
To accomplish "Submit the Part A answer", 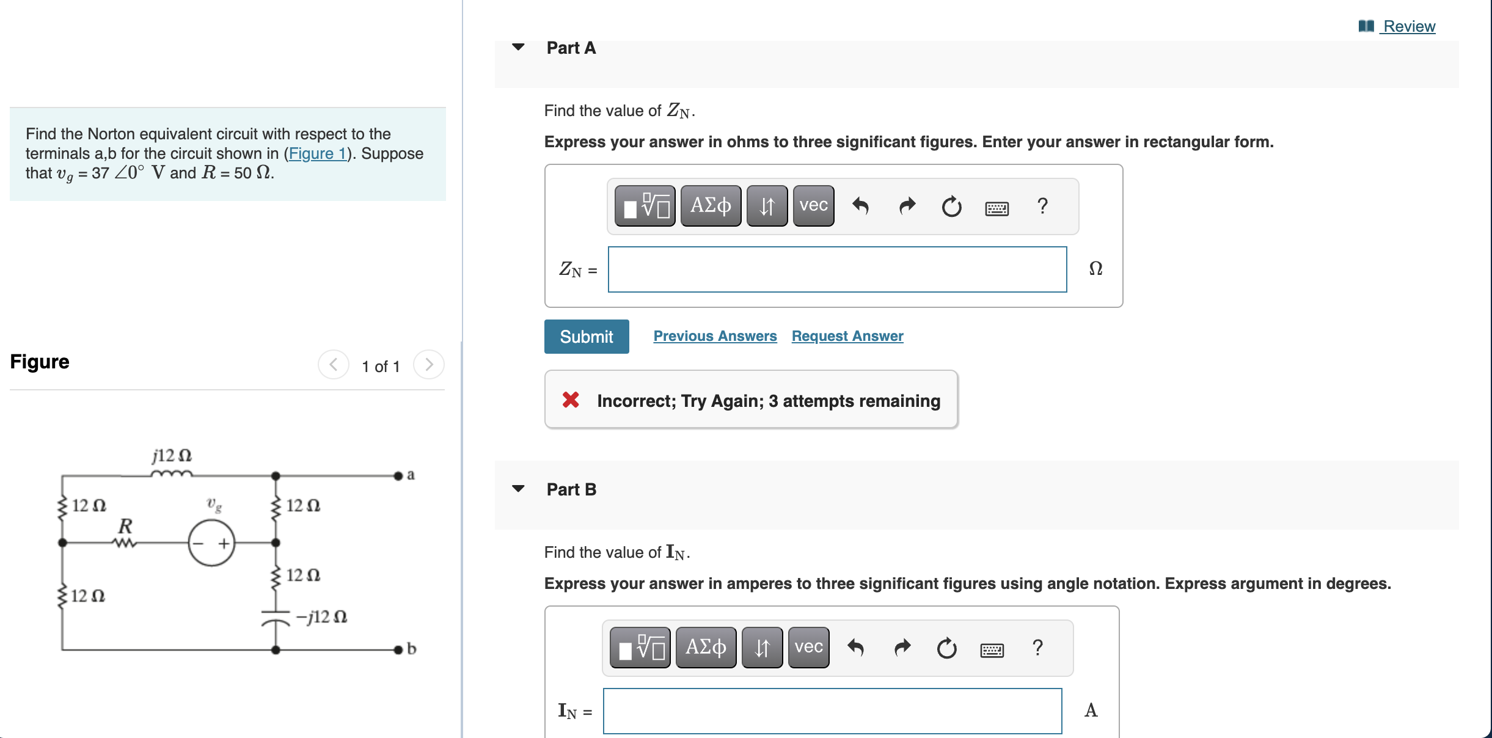I will pyautogui.click(x=586, y=336).
